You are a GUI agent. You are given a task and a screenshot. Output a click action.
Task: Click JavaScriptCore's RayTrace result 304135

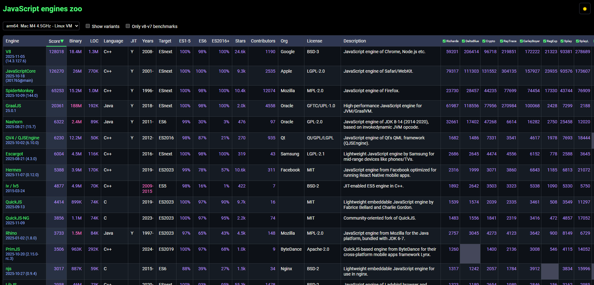pyautogui.click(x=509, y=71)
